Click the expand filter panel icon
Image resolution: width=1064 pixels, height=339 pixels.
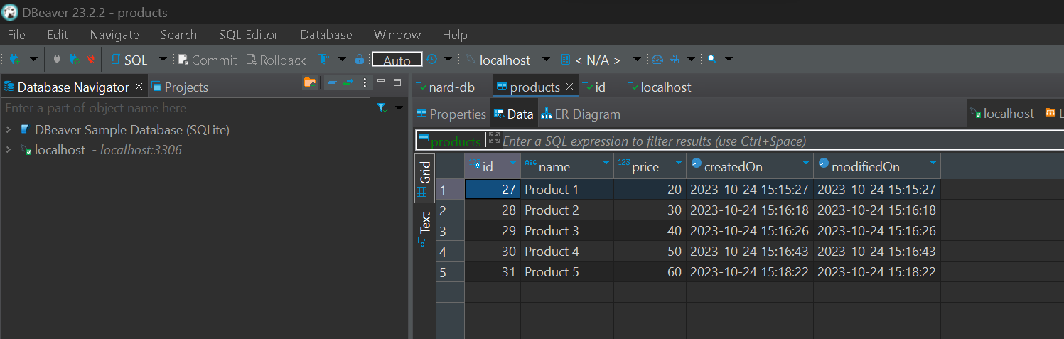(494, 139)
